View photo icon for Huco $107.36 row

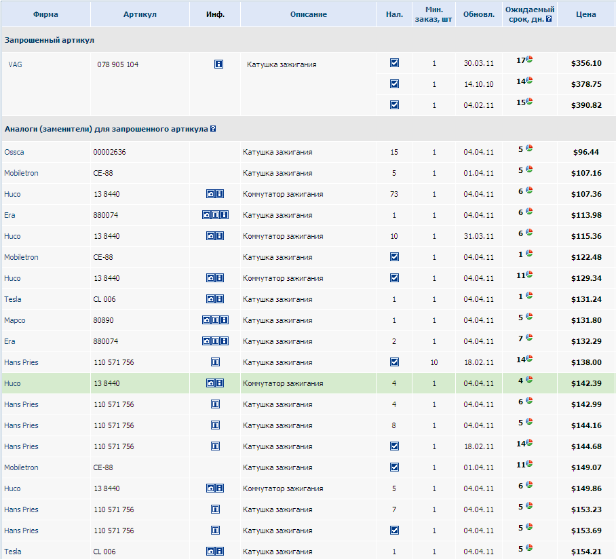210,193
